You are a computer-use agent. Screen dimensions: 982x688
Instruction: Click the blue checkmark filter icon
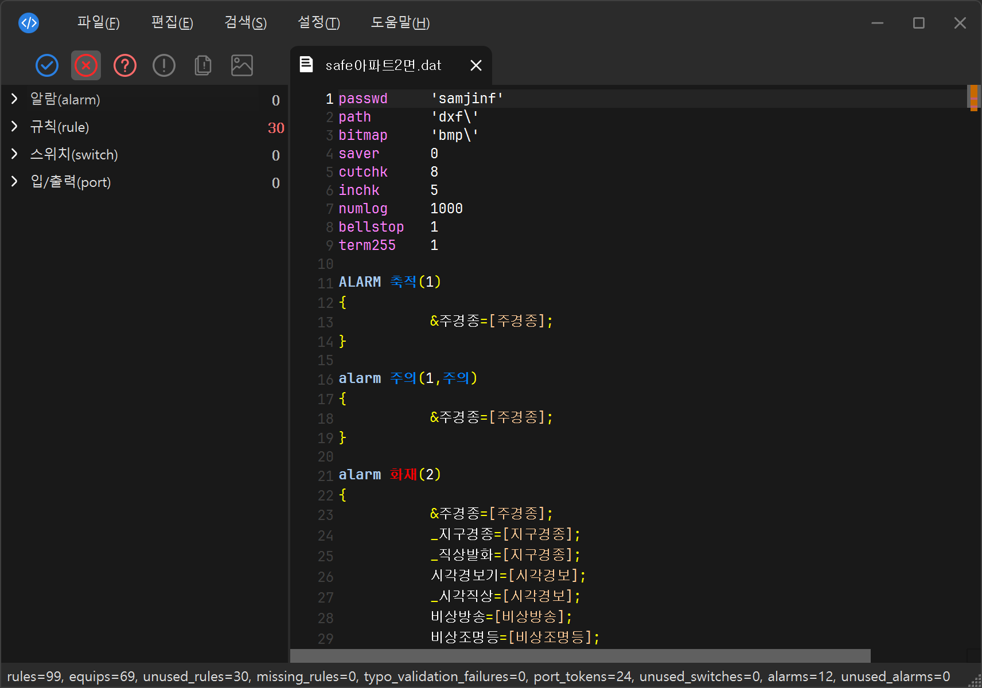(47, 65)
